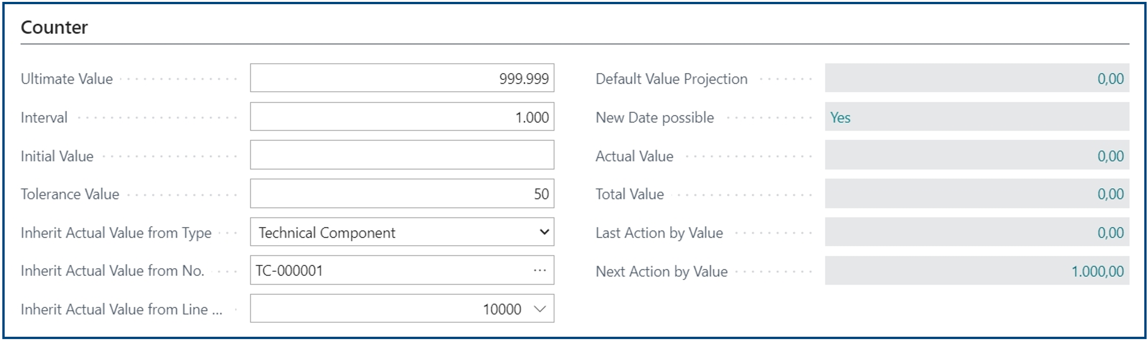Expand Inherit Actual Value from Type dropdown arrow

point(544,232)
